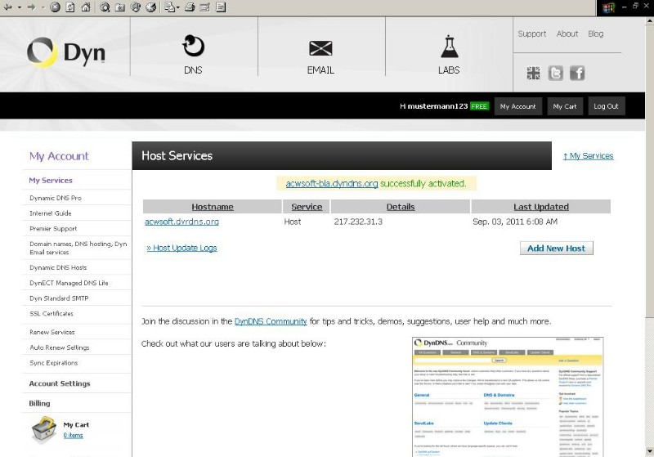Click the Log Out button

point(606,106)
